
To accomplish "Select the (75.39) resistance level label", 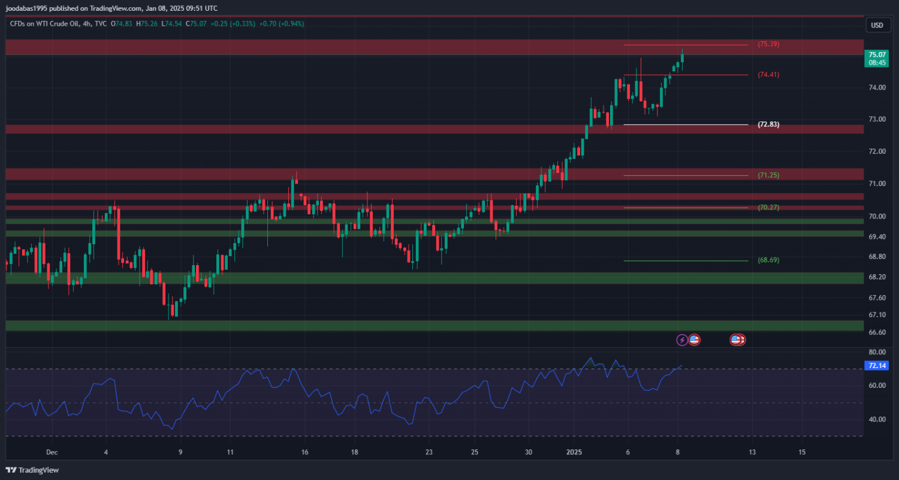I will pos(768,44).
